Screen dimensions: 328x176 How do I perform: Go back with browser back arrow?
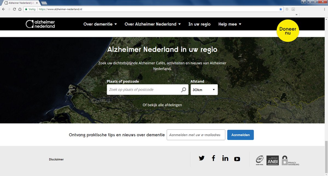tap(4, 9)
